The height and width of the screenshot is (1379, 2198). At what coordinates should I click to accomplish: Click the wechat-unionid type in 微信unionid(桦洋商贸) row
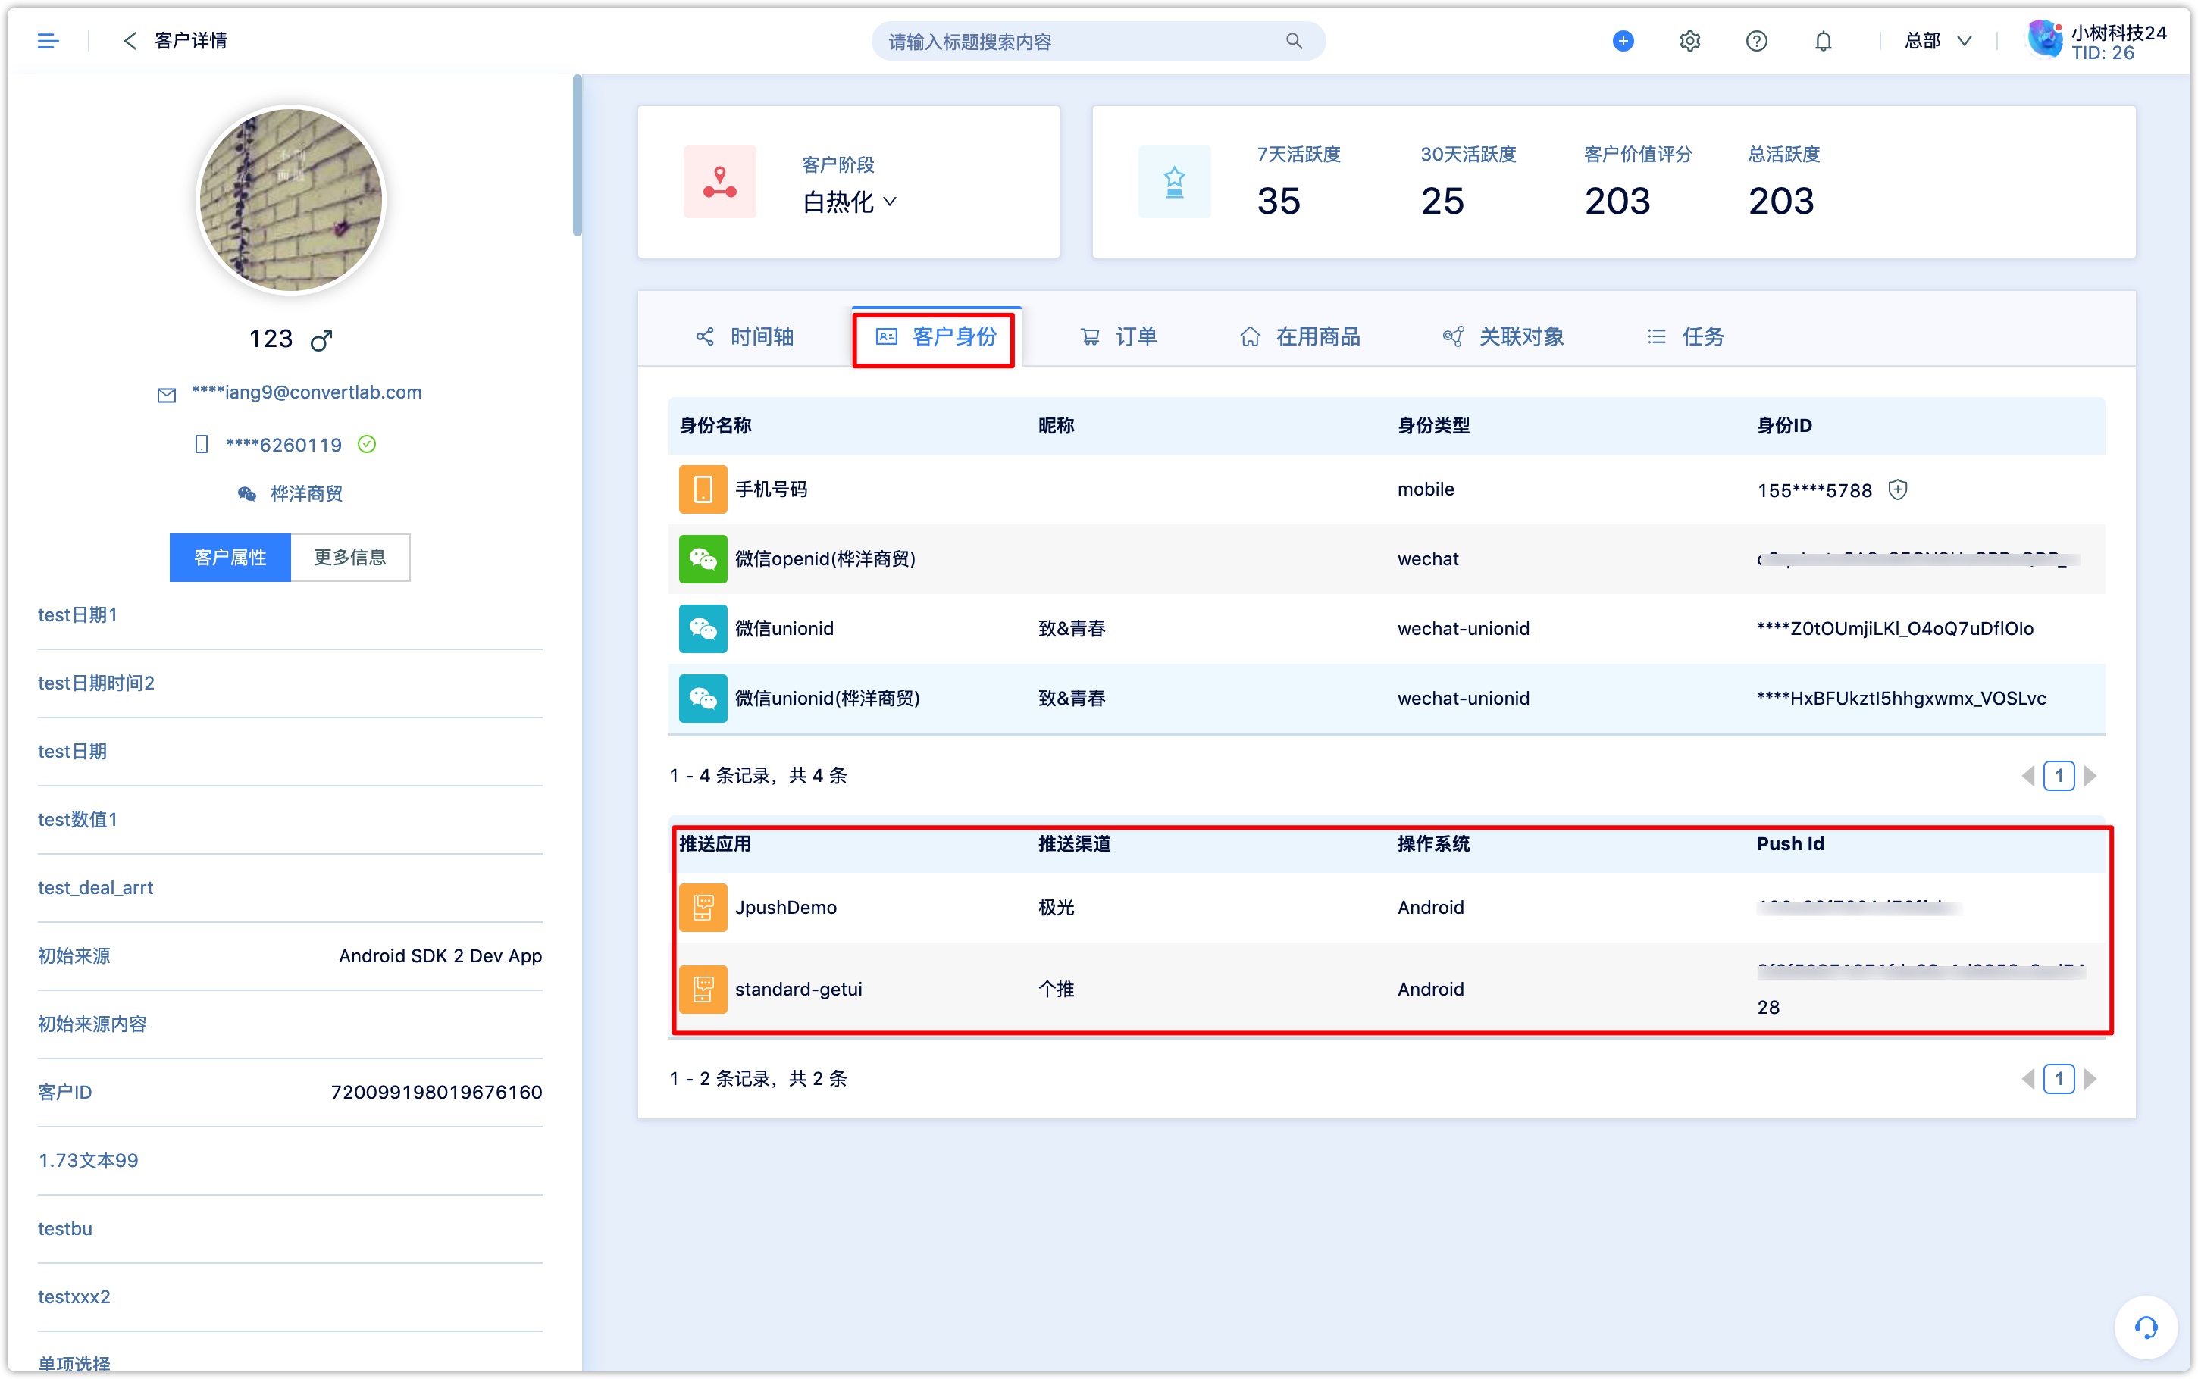pyautogui.click(x=1463, y=699)
